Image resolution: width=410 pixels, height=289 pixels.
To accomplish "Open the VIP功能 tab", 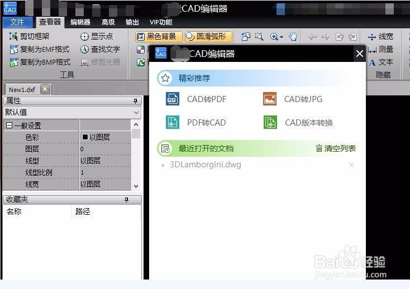I will tap(161, 22).
